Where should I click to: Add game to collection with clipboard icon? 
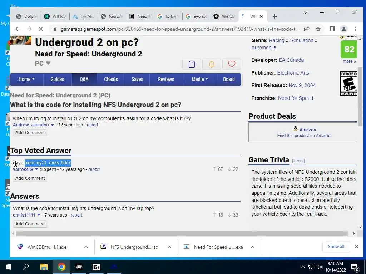pyautogui.click(x=192, y=64)
